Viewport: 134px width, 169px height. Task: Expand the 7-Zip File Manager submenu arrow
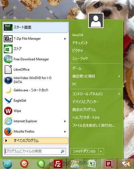[65, 39]
